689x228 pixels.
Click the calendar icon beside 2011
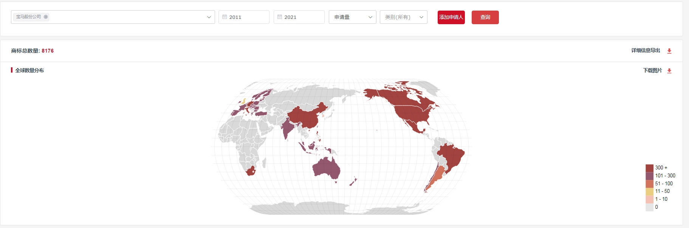(225, 17)
